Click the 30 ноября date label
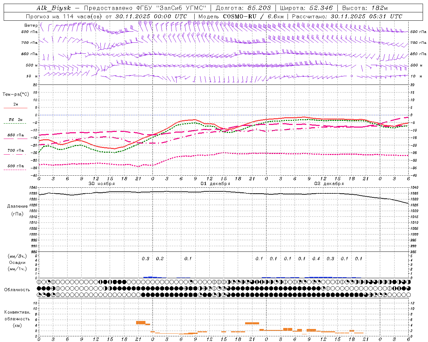The image size is (428, 342). (102, 184)
